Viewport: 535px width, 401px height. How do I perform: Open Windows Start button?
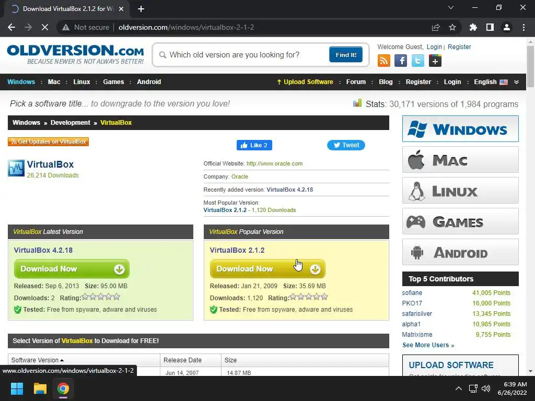tap(17, 388)
